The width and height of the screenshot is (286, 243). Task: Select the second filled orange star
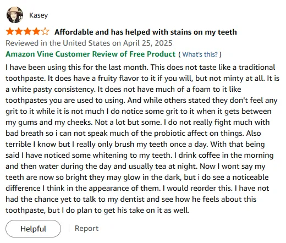(x=19, y=32)
